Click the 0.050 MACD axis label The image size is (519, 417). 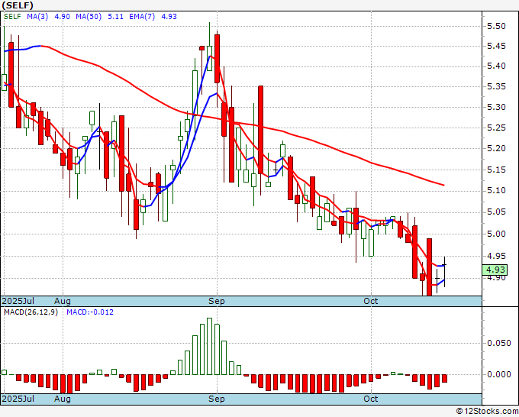click(499, 343)
